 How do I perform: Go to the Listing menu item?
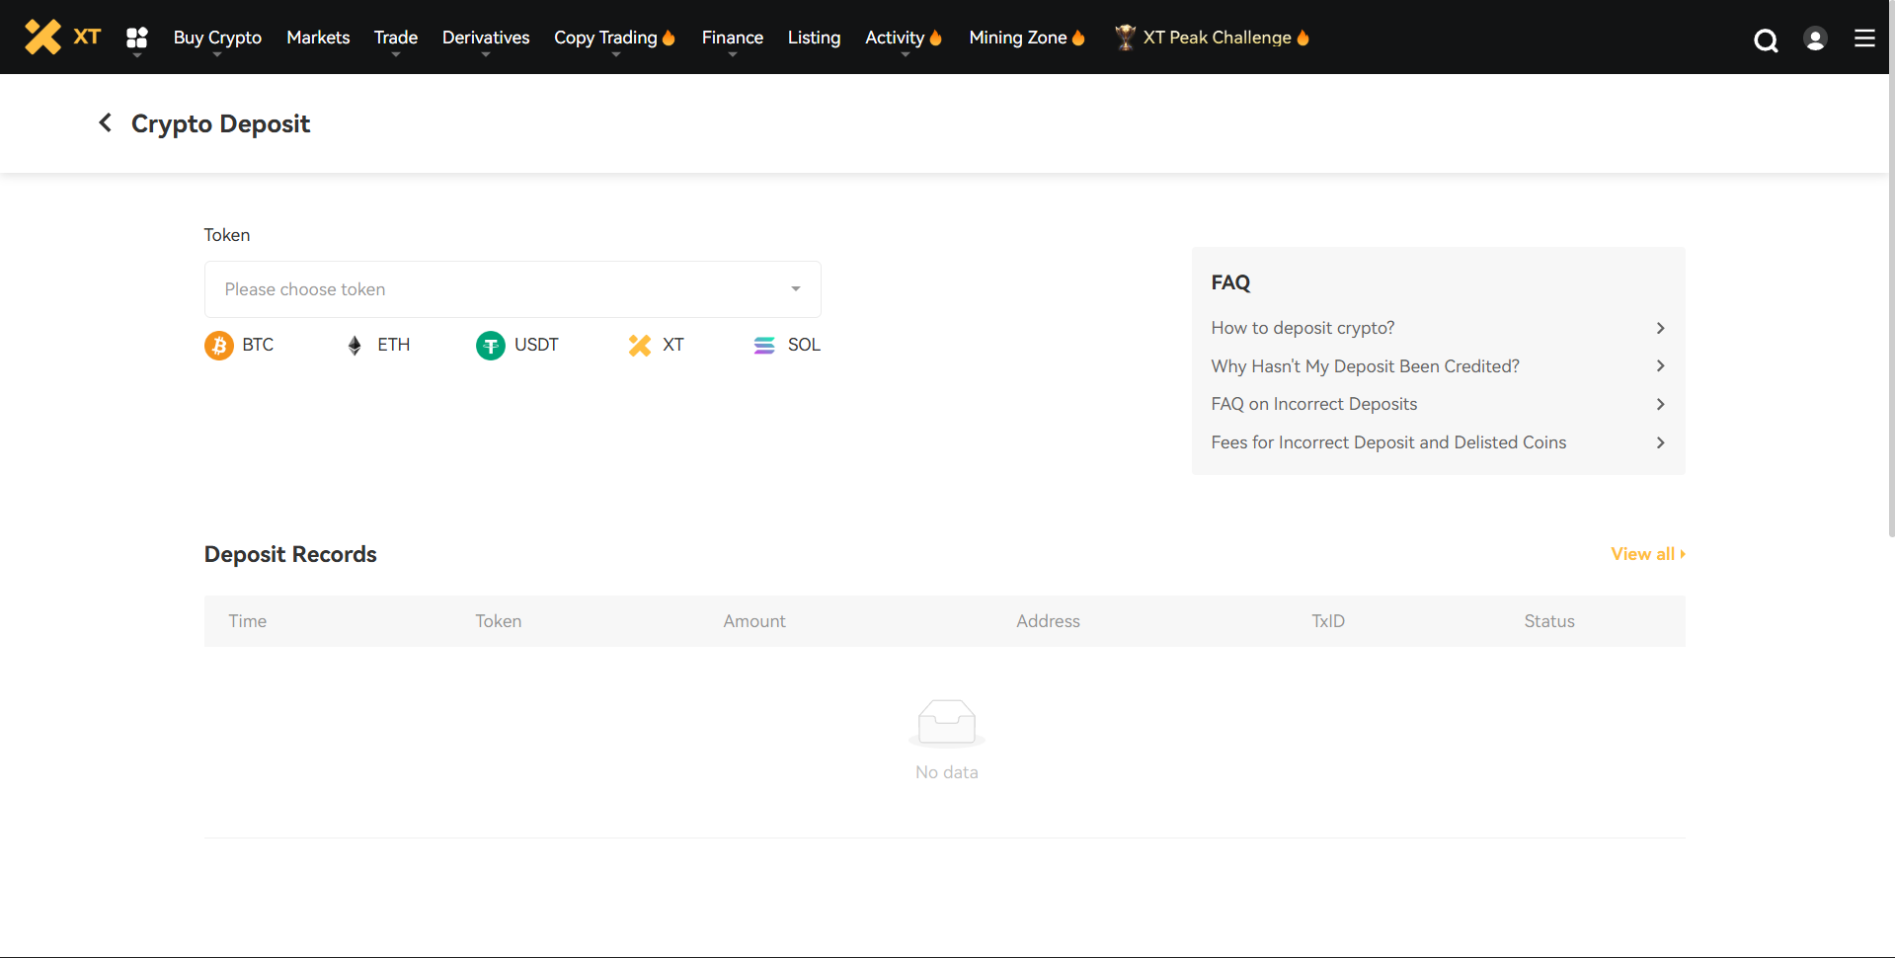click(x=814, y=38)
